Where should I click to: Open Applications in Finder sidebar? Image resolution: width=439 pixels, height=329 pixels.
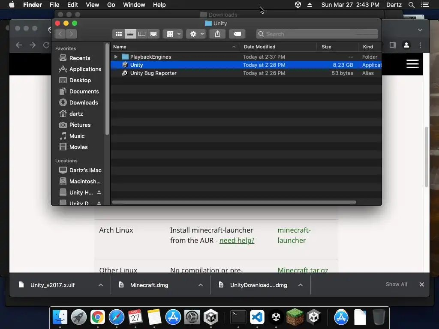point(80,69)
